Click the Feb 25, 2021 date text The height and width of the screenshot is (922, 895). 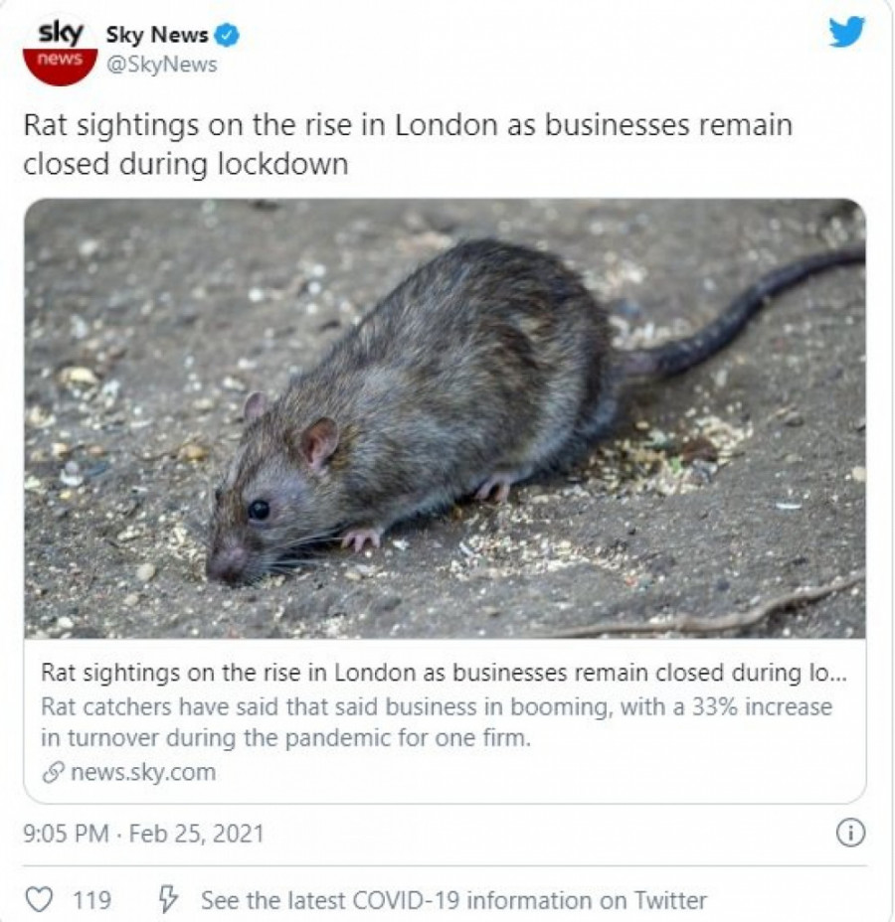click(x=197, y=834)
